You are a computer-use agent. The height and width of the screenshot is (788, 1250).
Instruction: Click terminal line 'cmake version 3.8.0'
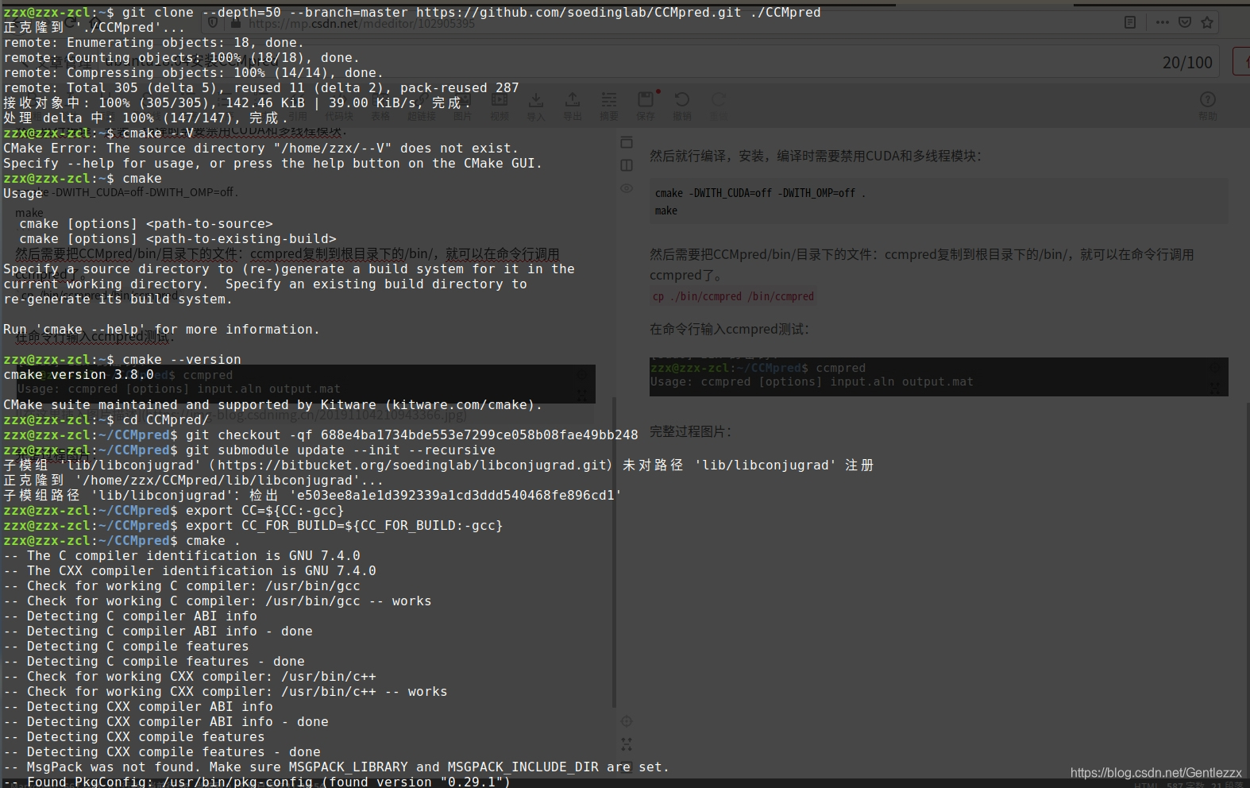[79, 375]
